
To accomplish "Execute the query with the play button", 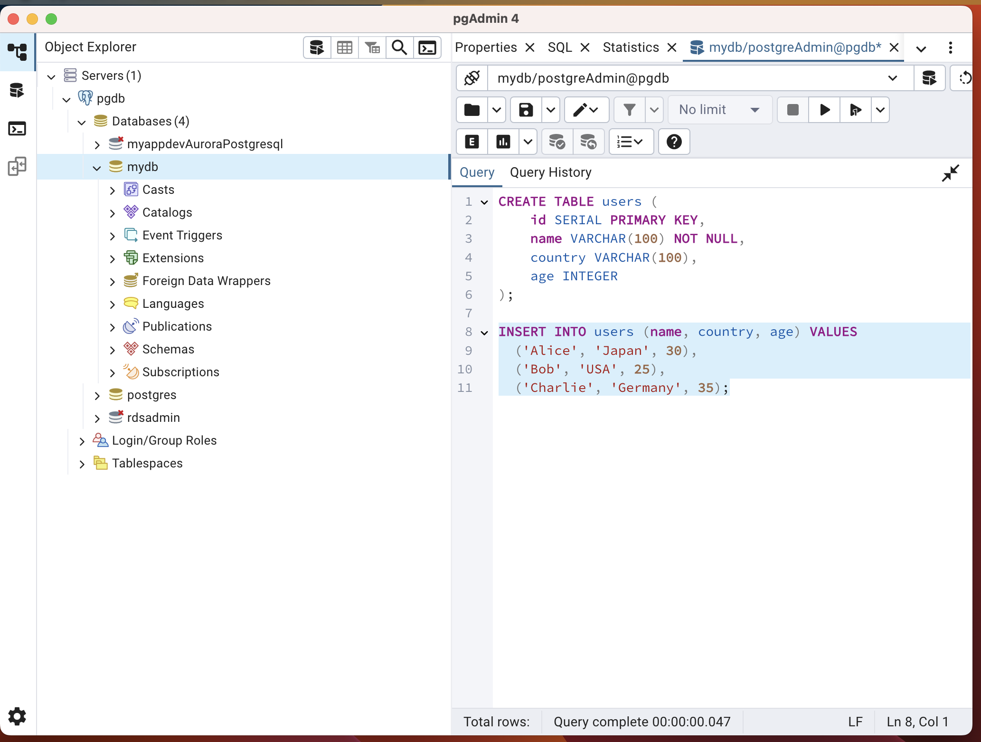I will click(x=825, y=110).
